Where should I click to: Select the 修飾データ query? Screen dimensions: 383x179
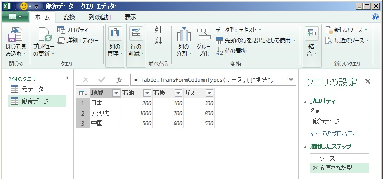click(37, 101)
